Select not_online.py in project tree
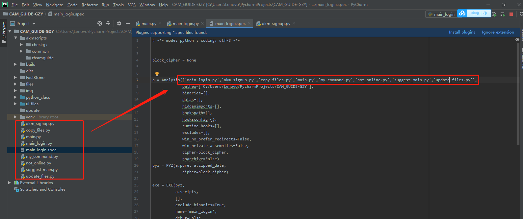The width and height of the screenshot is (523, 219). pos(39,163)
